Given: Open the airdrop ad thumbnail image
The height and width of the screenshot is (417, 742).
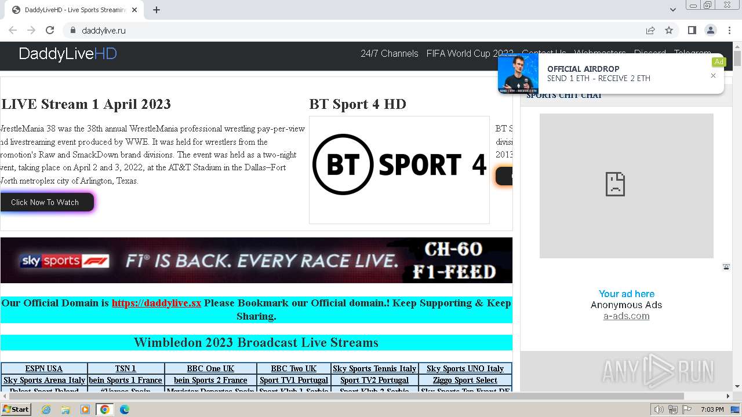Looking at the screenshot, I should pyautogui.click(x=518, y=74).
